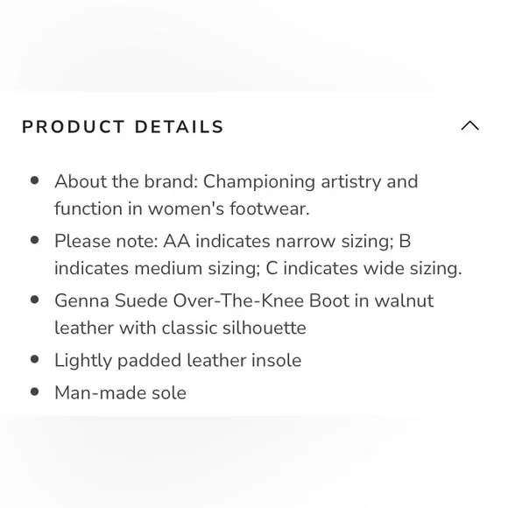Click the PRODUCT DETAILS section heading
Image resolution: width=508 pixels, height=508 pixels.
(123, 127)
